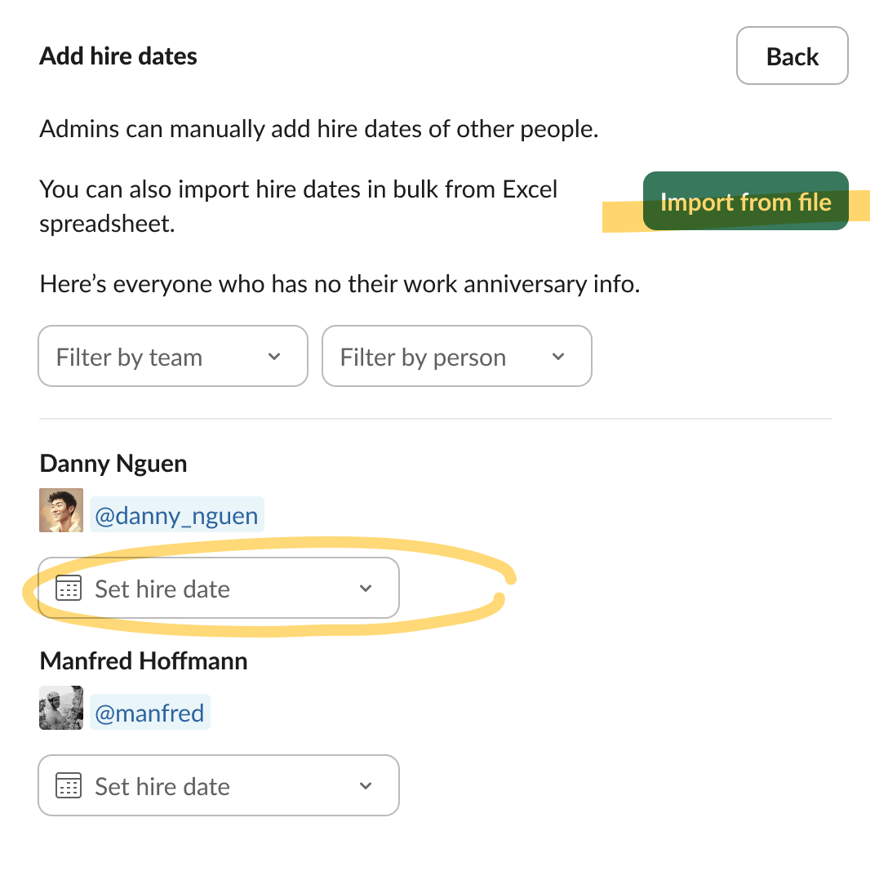This screenshot has height=880, width=888.
Task: Click the chevron on Filter by team
Action: [273, 356]
